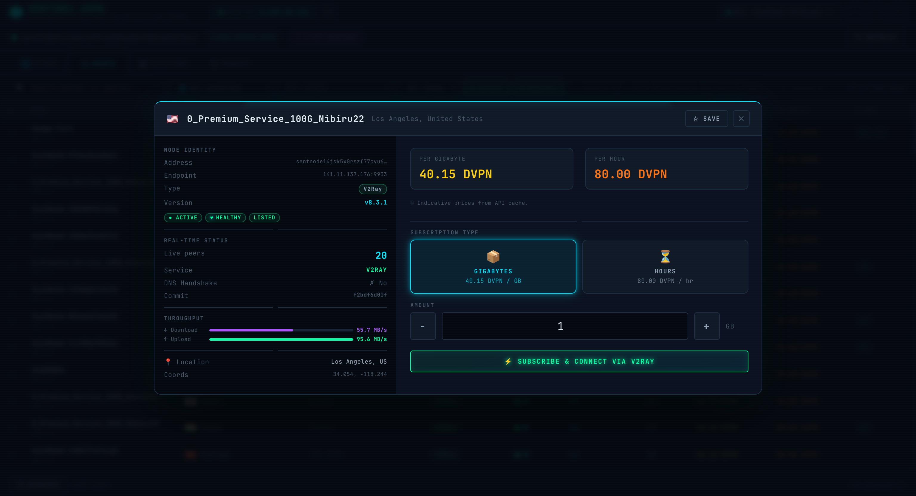
Task: Click the download throughput bar
Action: (x=281, y=330)
